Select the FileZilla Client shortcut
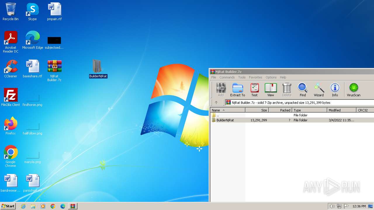Screen dimensions: 374x210 [11, 97]
